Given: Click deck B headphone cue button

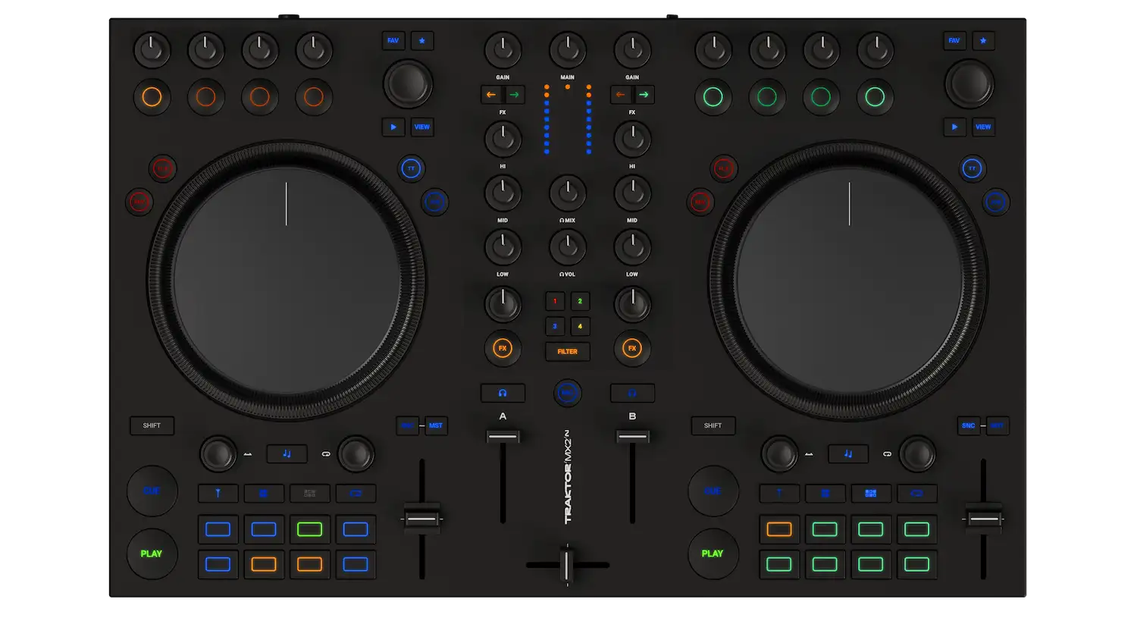Looking at the screenshot, I should pos(632,393).
